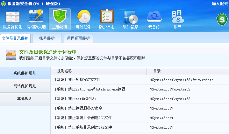Click %SystemRoot%\system32 cell in net命令 row
Screen dimensions: 229x134
(170, 99)
